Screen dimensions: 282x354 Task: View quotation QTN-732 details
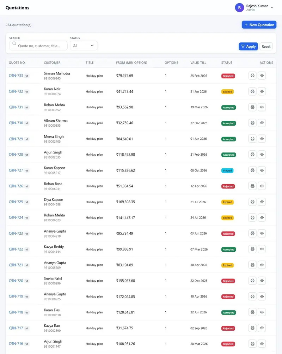(262, 91)
